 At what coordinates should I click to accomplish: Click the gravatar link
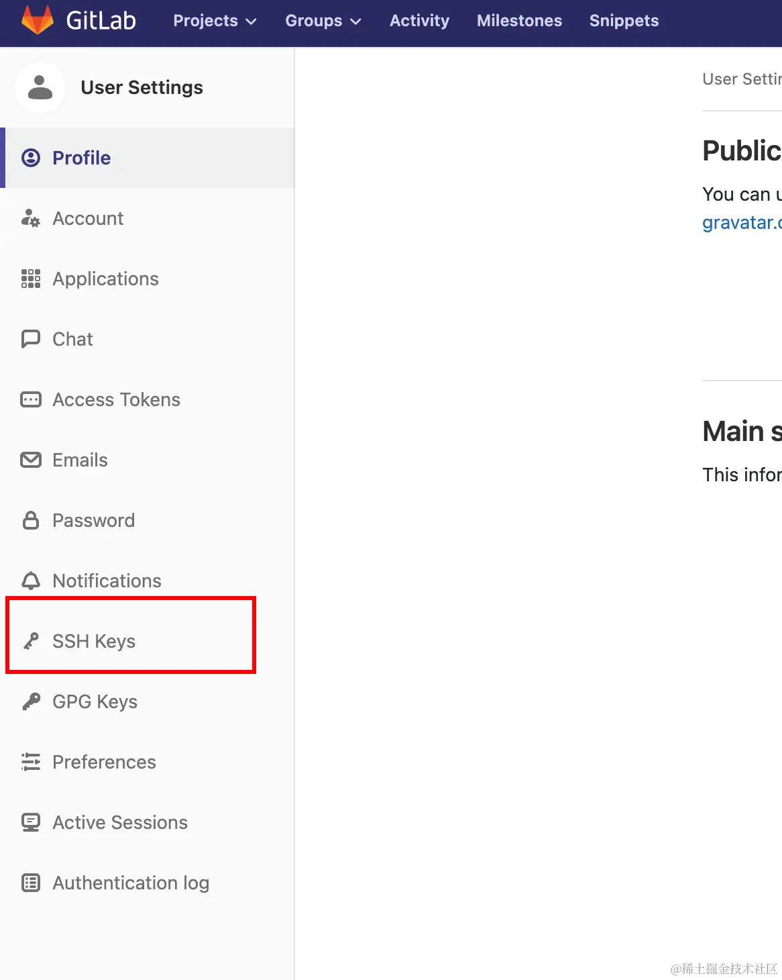click(x=742, y=222)
